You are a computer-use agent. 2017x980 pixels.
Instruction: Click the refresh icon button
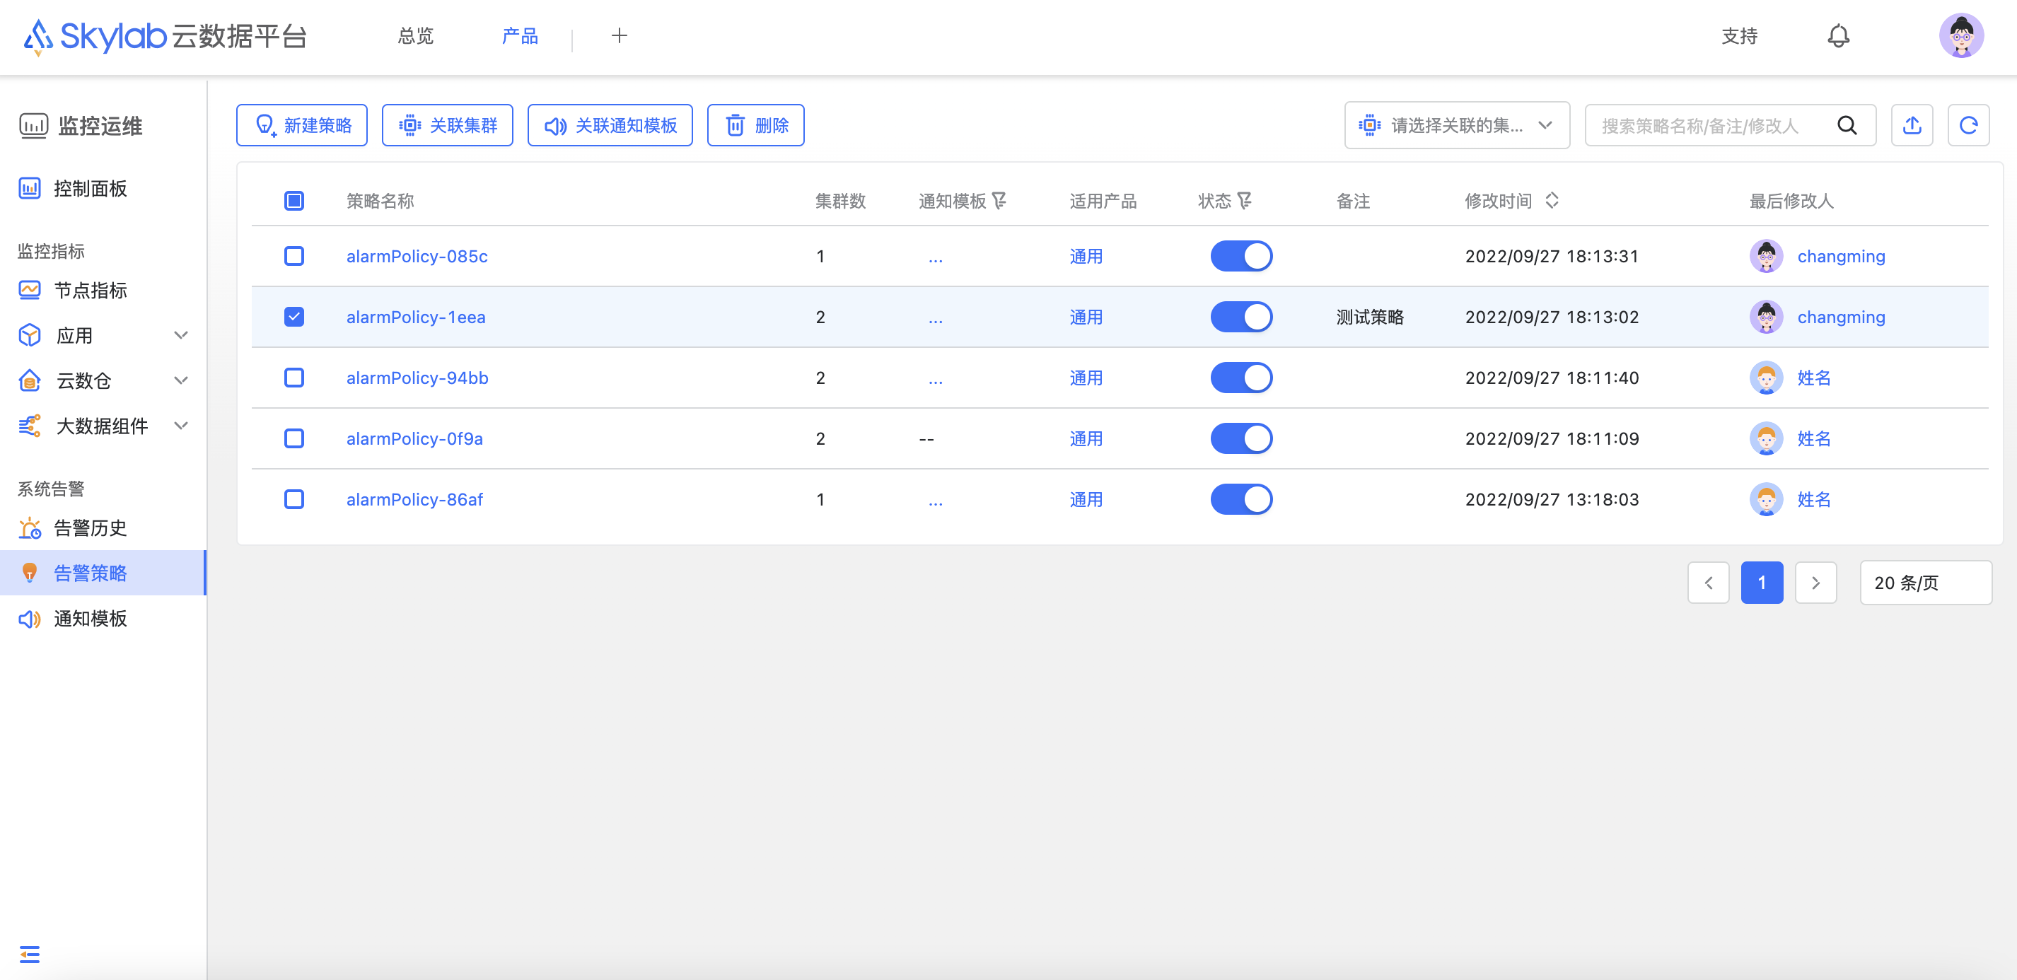click(x=1967, y=125)
